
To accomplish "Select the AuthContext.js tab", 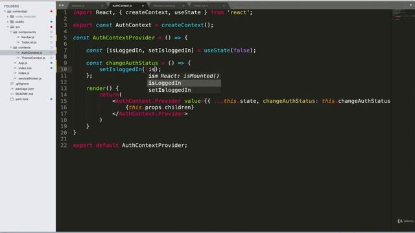I will point(128,6).
